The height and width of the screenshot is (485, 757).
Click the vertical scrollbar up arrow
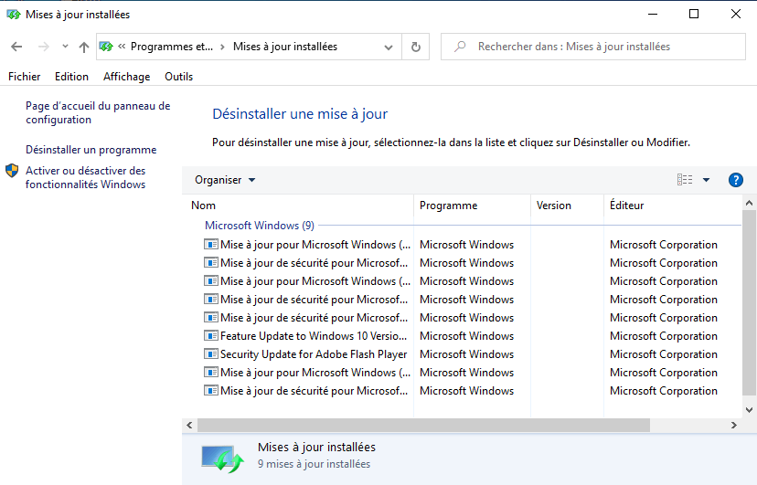point(749,203)
